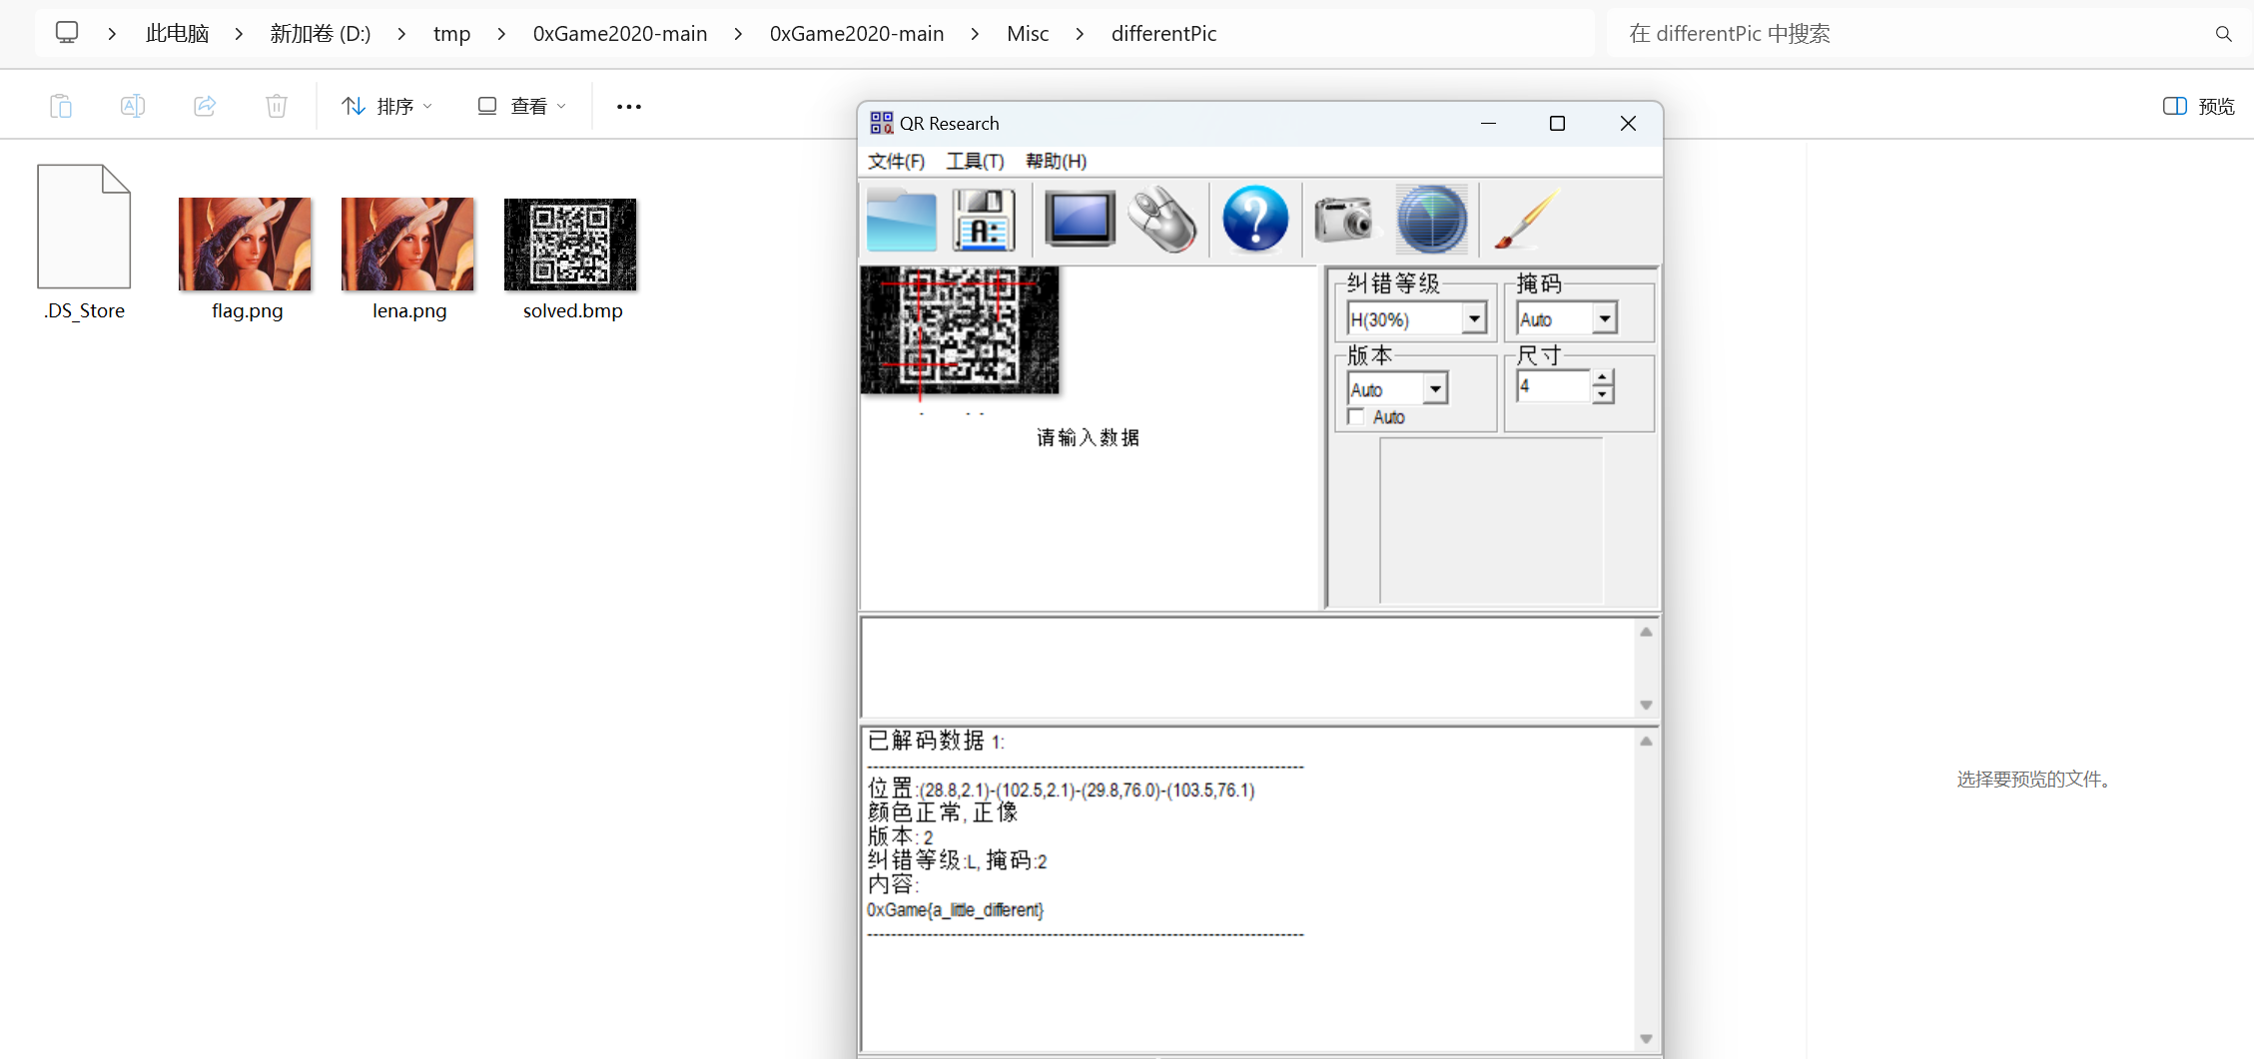Expand the chevron after tmp breadcrumb
This screenshot has width=2254, height=1059.
tap(501, 34)
